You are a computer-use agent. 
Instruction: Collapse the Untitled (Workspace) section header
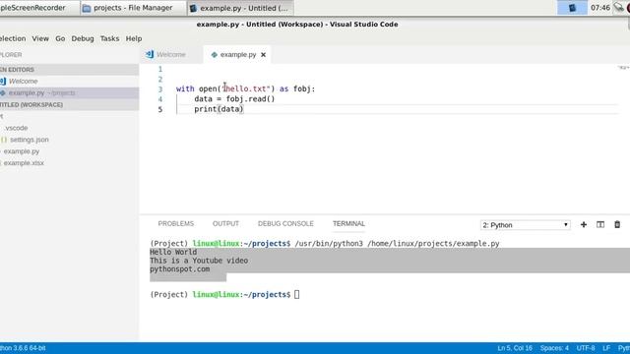pos(69,105)
